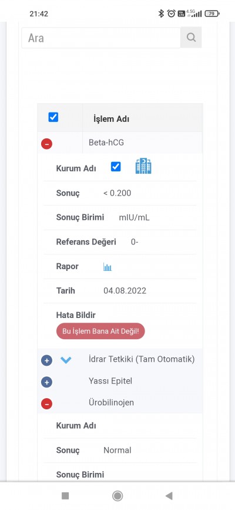The width and height of the screenshot is (235, 510).
Task: Toggle the select-all checkbox beside İşlem Adı
Action: coord(53,117)
